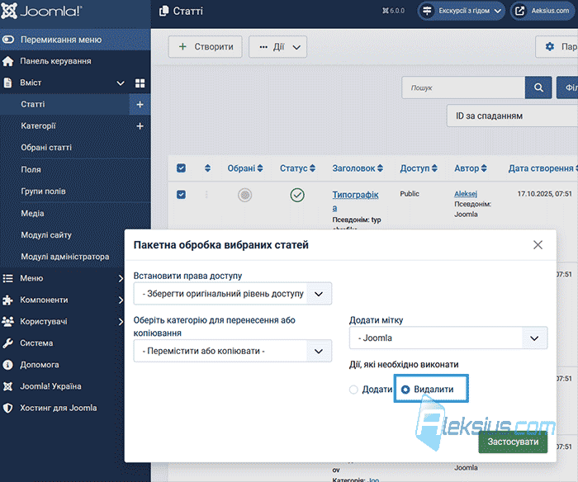578x482 pixels.
Task: Open Aeksius.com external site link icon
Action: coord(519,11)
